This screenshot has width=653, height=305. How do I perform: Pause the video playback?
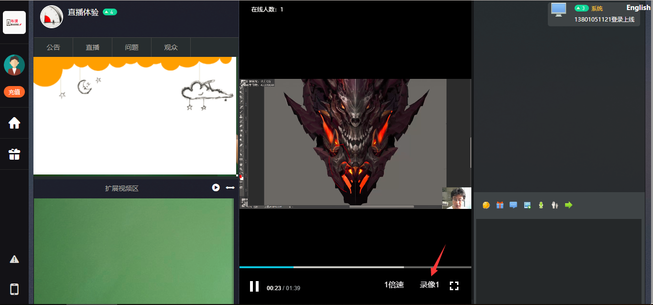(x=254, y=286)
